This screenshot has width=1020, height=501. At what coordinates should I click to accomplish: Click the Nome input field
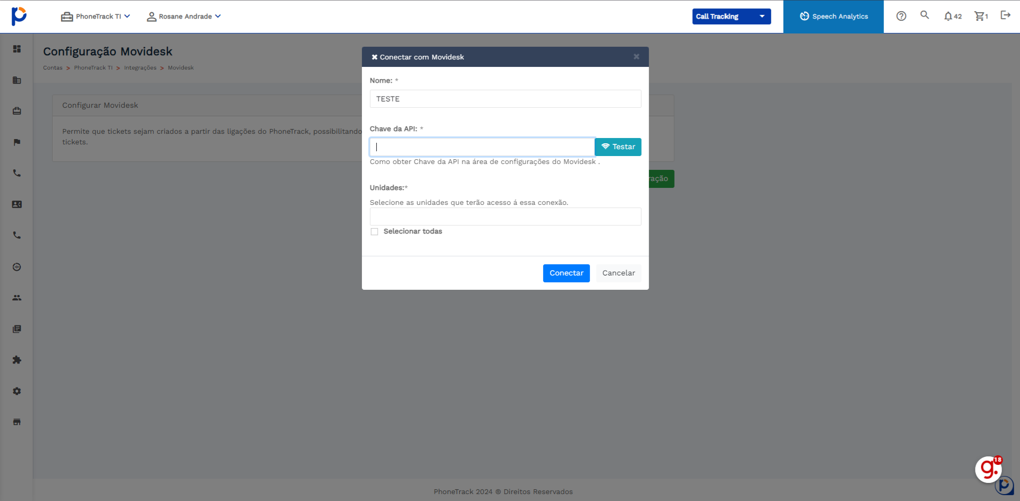pyautogui.click(x=505, y=99)
